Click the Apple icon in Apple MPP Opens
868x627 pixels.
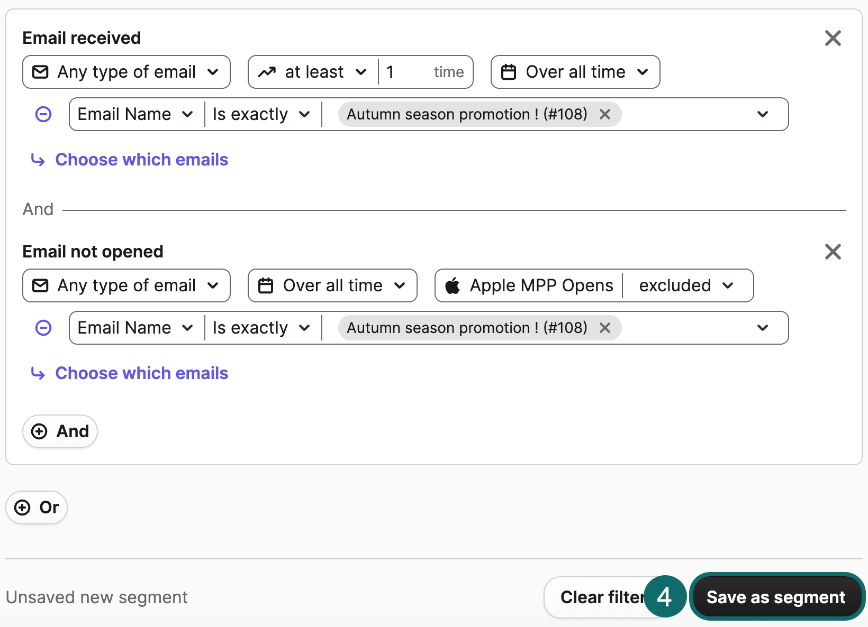pyautogui.click(x=454, y=285)
